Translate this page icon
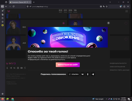 point(104,6)
